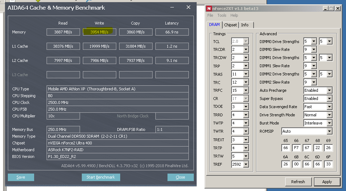The width and height of the screenshot is (346, 191).
Task: Switch to the DRAM tab
Action: (x=214, y=25)
